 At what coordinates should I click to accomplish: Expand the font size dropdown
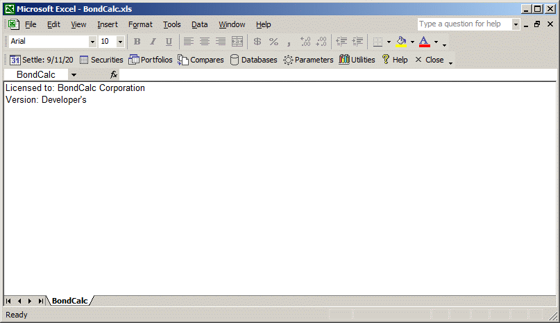click(x=120, y=42)
